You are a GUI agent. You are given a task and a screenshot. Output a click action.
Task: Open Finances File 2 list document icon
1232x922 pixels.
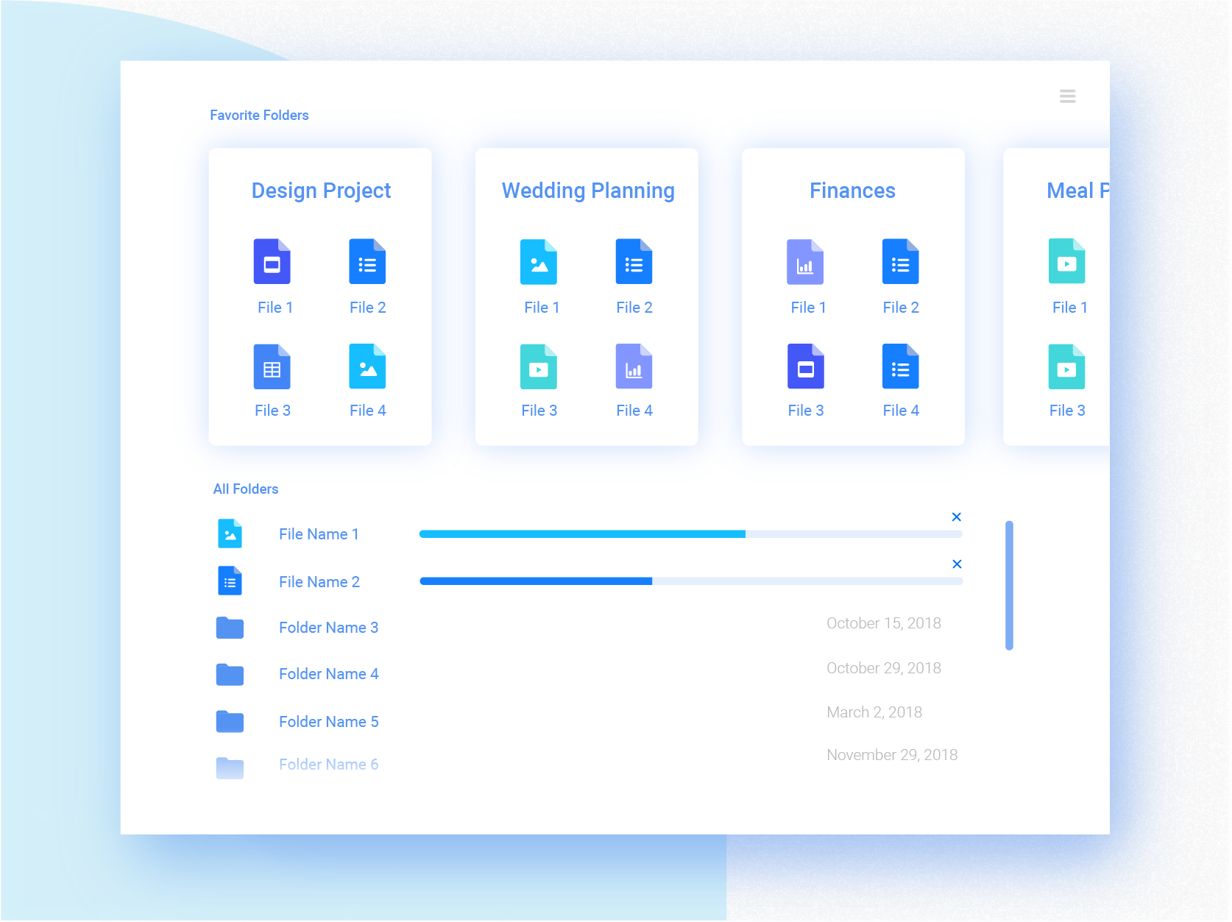point(900,261)
